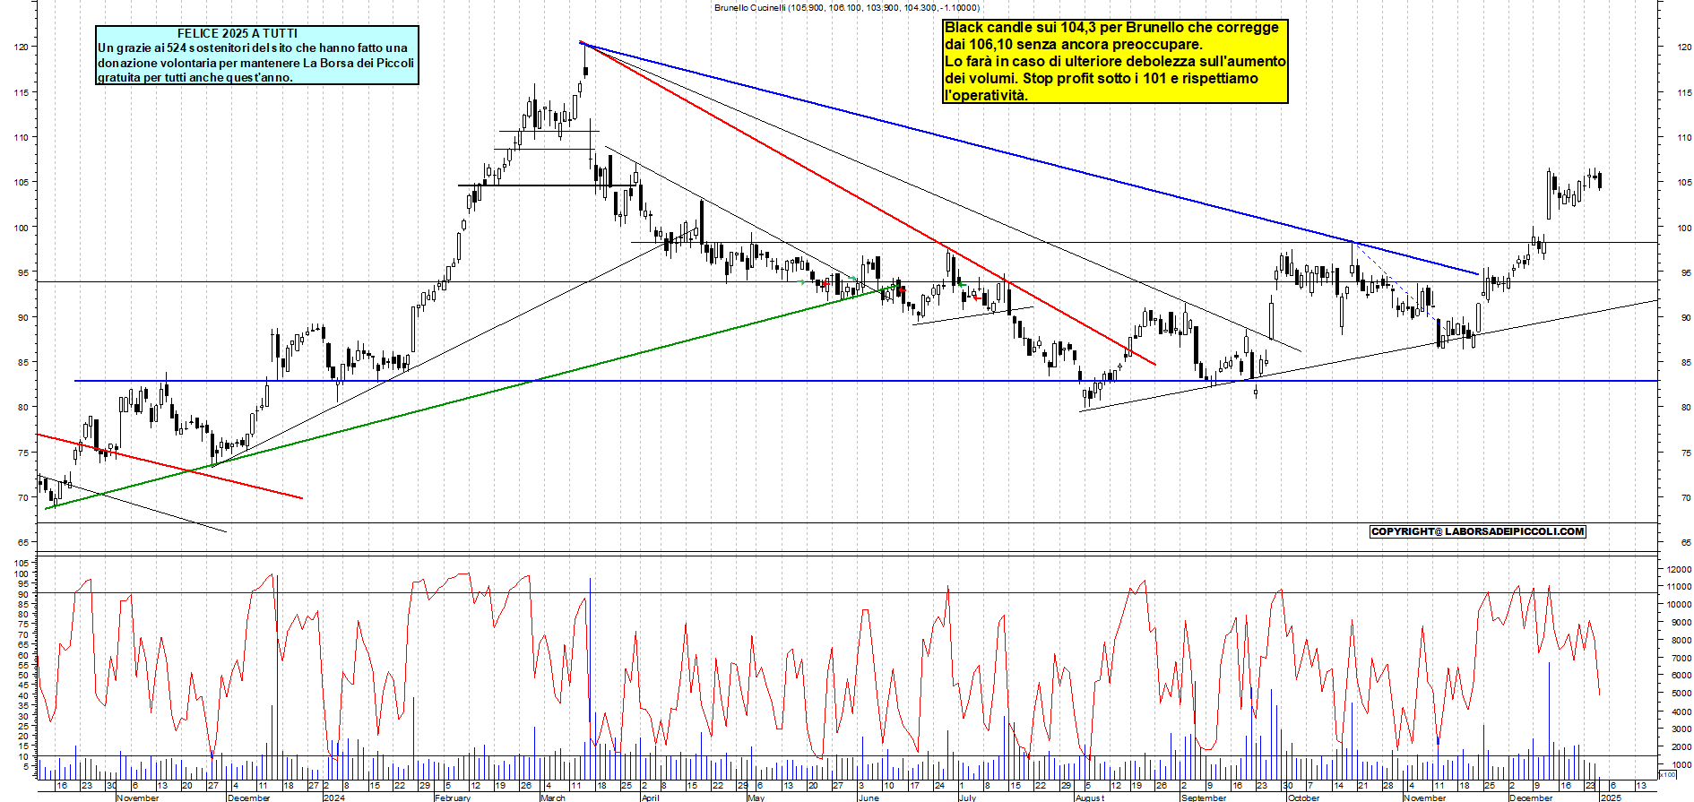The width and height of the screenshot is (1694, 802).
Task: Click the '2024' year label on time axis
Action: (334, 798)
